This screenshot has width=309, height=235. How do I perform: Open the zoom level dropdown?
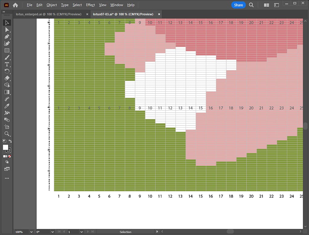pos(31,232)
